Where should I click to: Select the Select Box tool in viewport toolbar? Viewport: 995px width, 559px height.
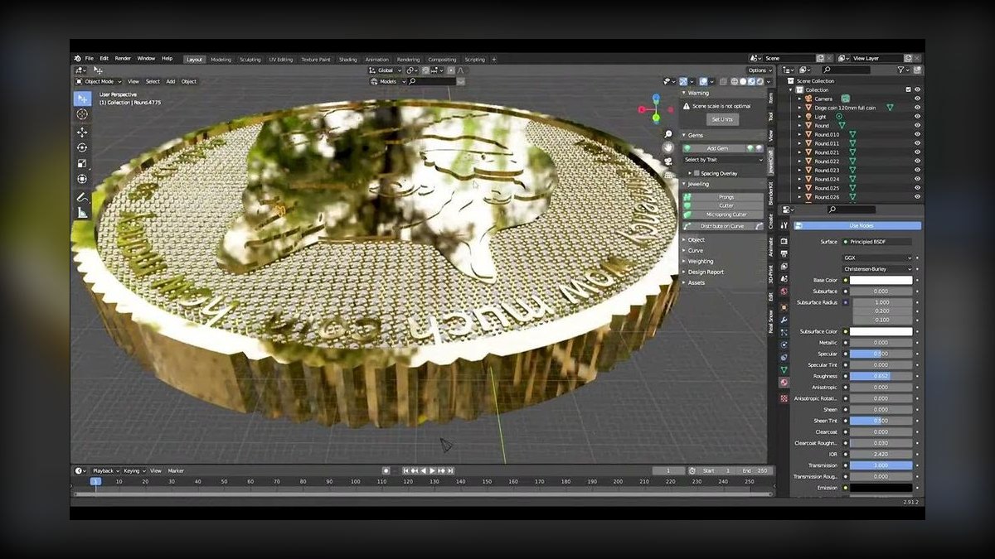pos(82,99)
